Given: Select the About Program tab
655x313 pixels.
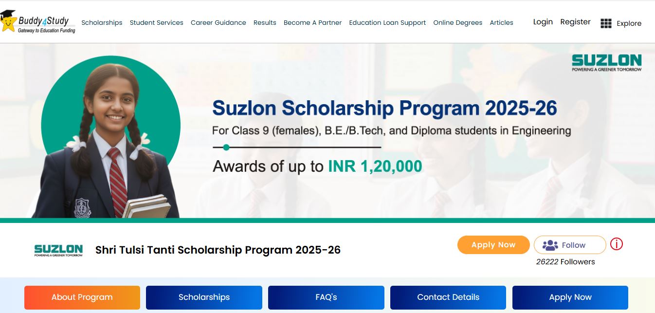Looking at the screenshot, I should tap(82, 297).
